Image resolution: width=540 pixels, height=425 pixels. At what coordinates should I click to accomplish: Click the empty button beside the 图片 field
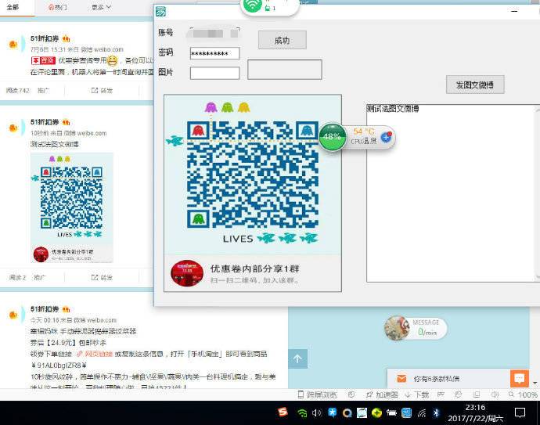pos(284,70)
